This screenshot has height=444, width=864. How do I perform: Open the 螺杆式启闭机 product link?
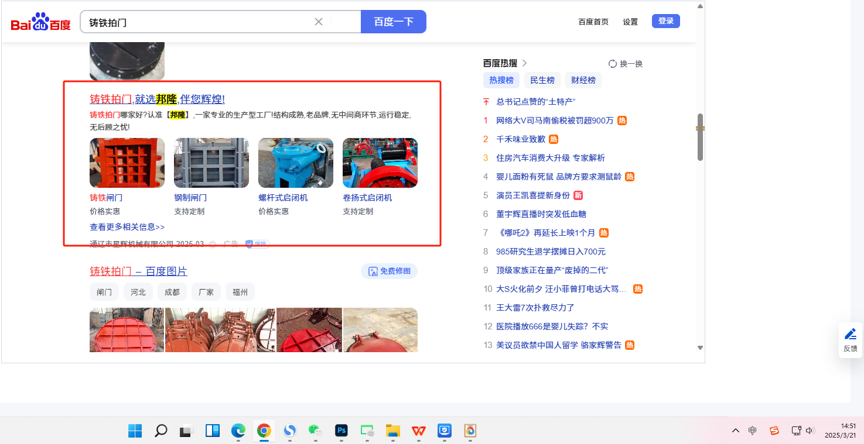coord(283,198)
